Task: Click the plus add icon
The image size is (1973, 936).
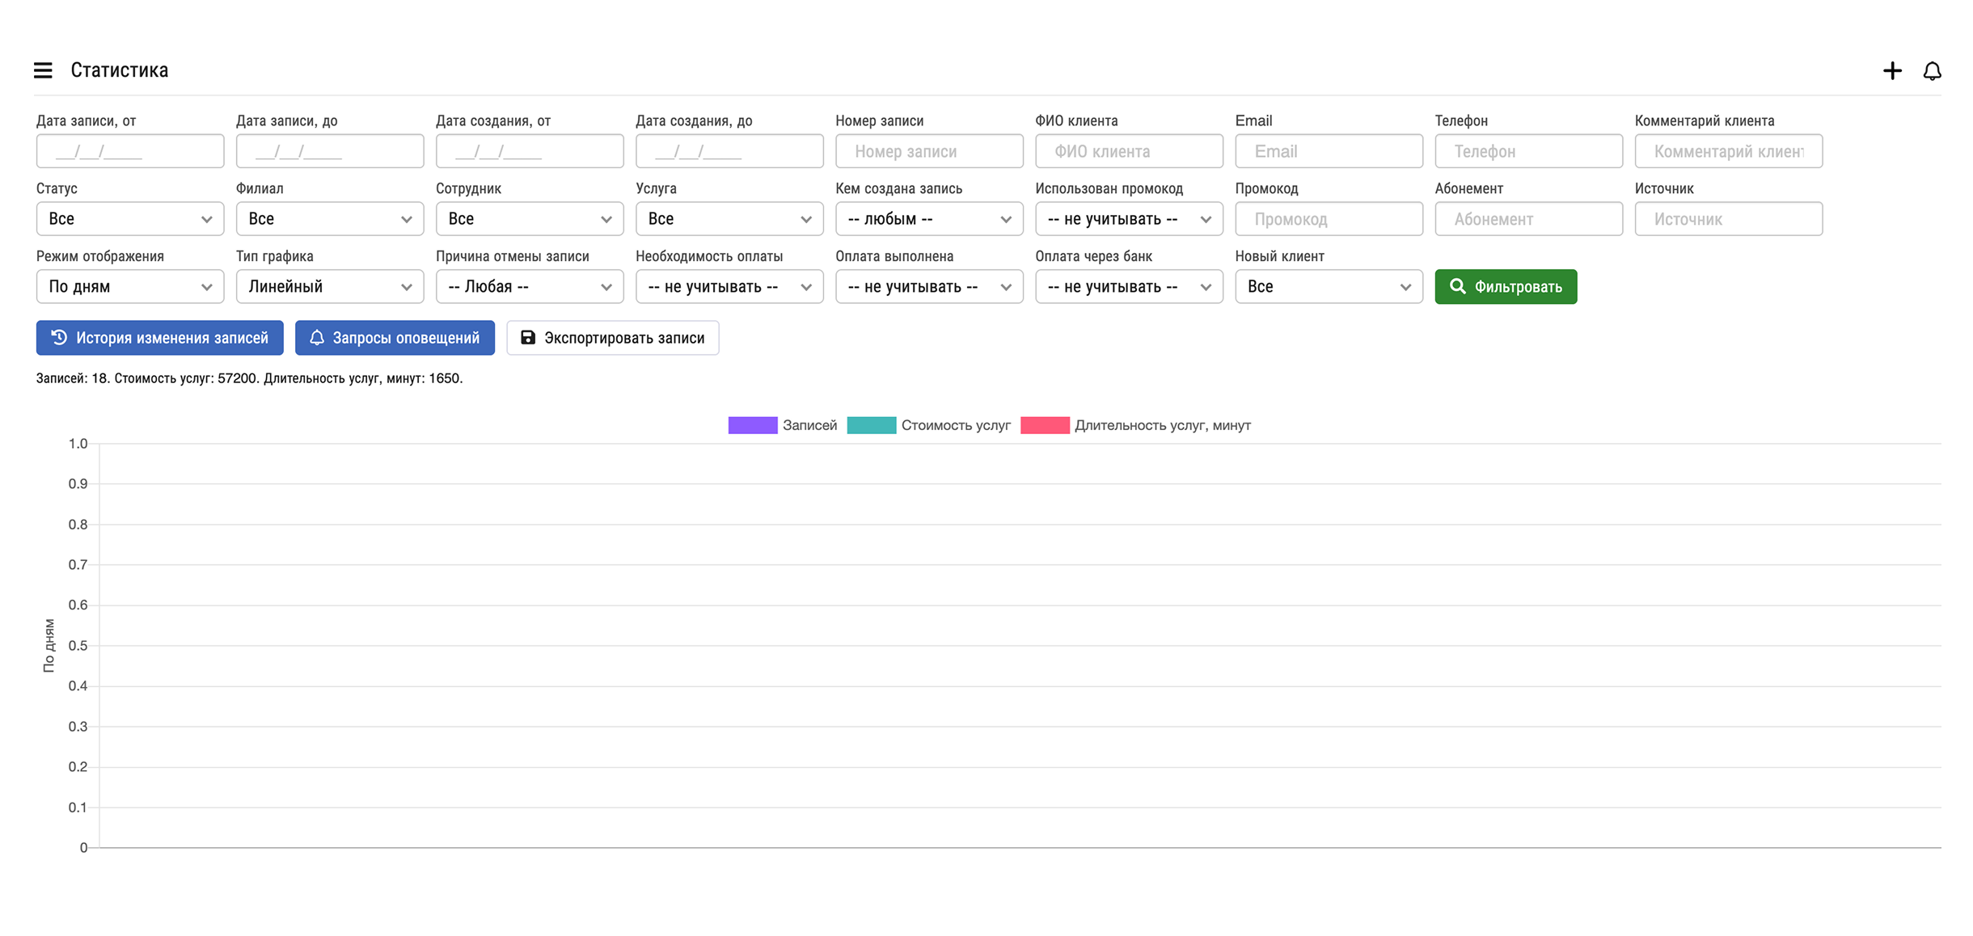Action: click(x=1891, y=71)
